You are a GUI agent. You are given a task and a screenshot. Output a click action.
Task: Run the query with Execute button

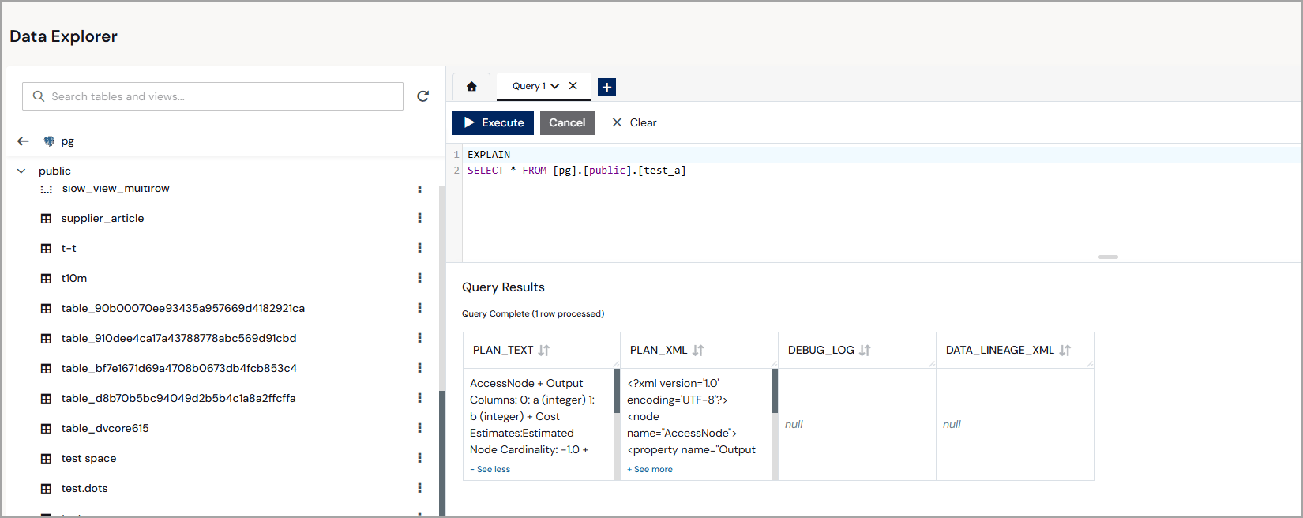click(493, 122)
